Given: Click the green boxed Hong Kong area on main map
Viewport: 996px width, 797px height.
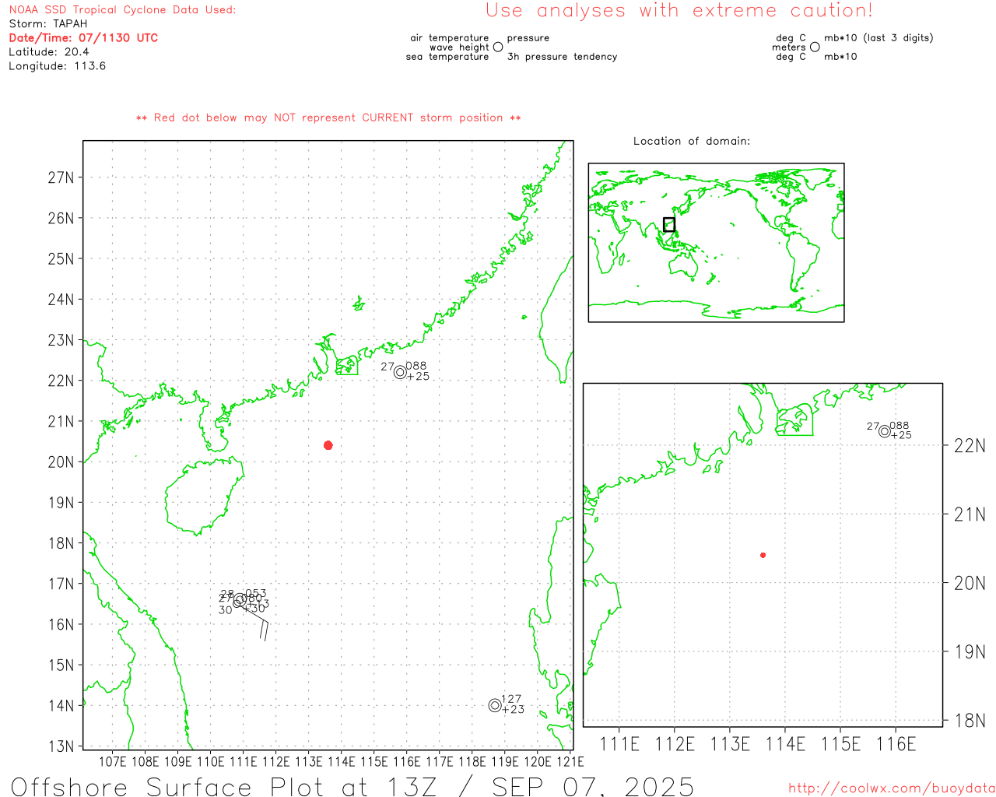Looking at the screenshot, I should click(347, 365).
